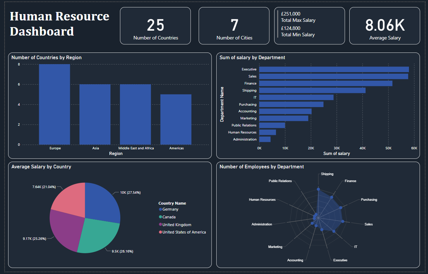This screenshot has width=428, height=274.
Task: Select the Human Resources bar in salary chart
Action: pyautogui.click(x=267, y=132)
